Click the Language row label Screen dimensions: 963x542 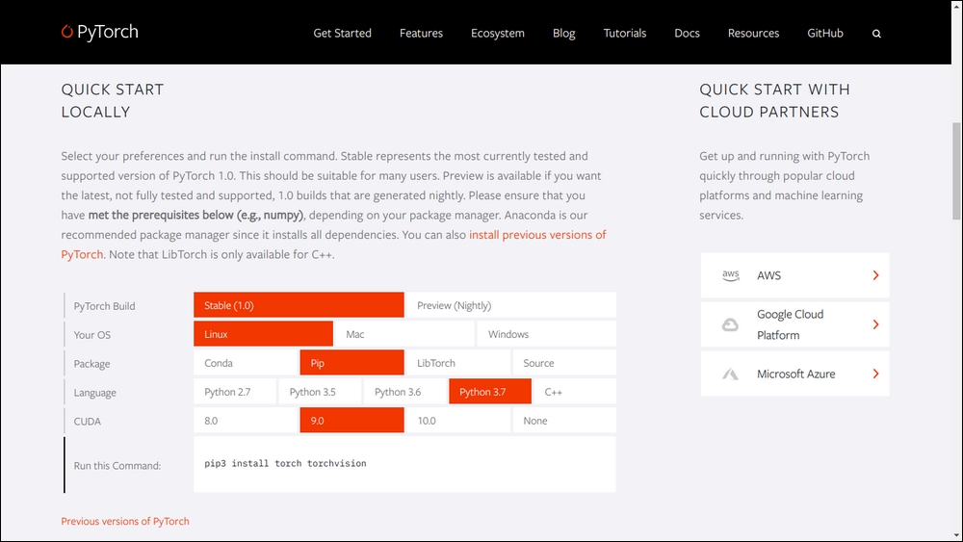pos(94,392)
